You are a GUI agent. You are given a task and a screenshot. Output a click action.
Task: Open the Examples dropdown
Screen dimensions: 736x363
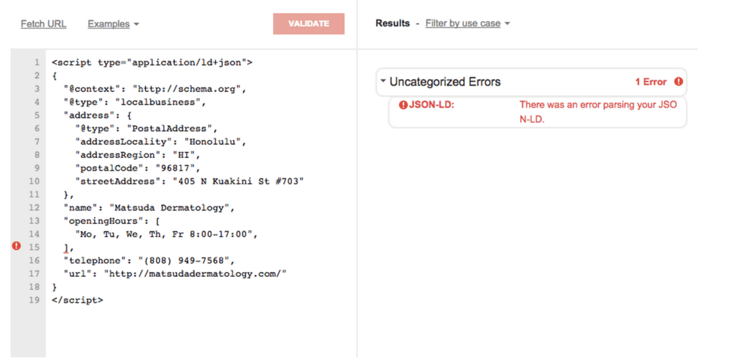[113, 24]
